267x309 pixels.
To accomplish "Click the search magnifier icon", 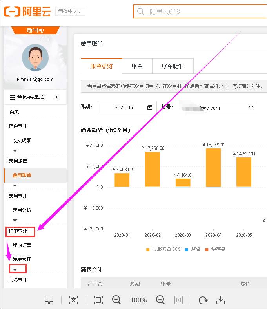I will tap(140, 11).
